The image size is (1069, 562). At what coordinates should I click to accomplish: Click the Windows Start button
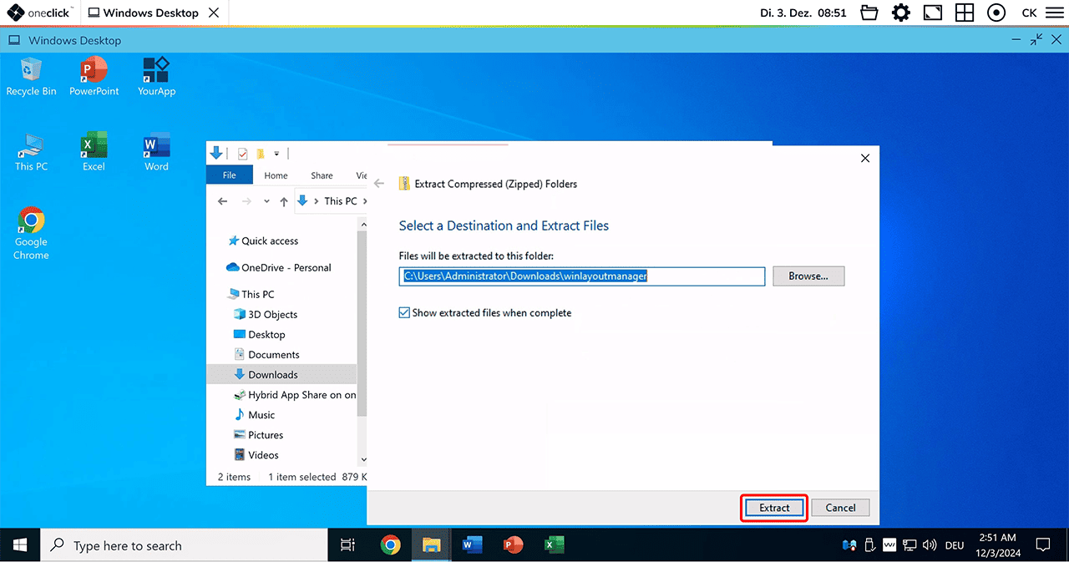click(20, 545)
